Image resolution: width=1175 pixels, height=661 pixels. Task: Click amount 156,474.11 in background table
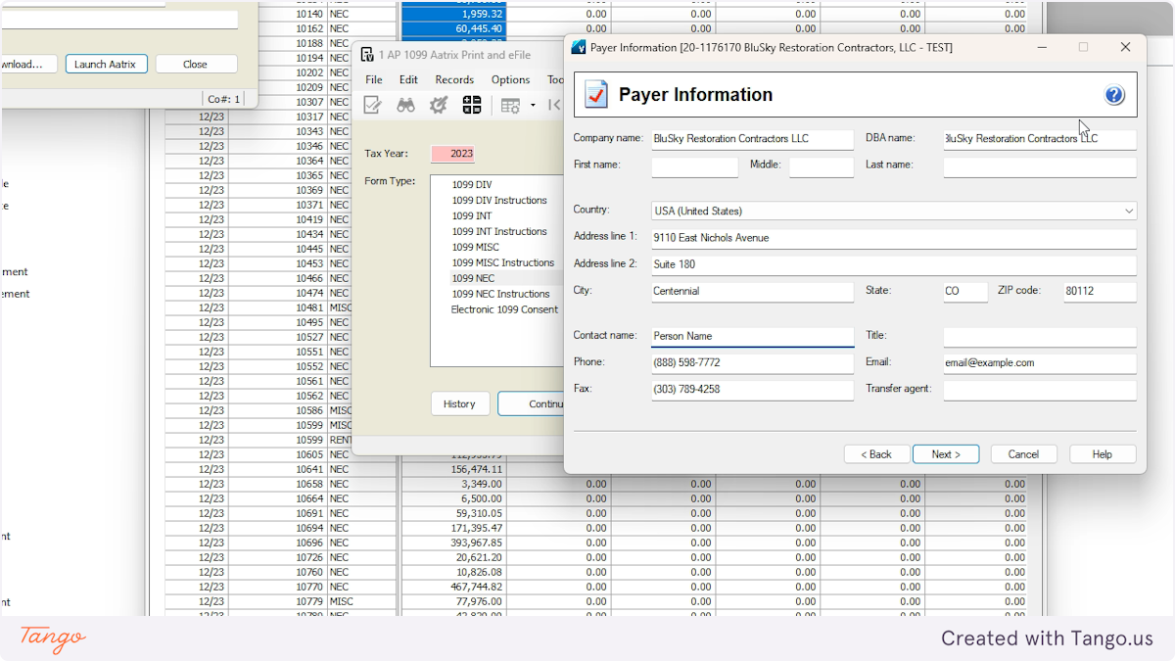pyautogui.click(x=474, y=469)
